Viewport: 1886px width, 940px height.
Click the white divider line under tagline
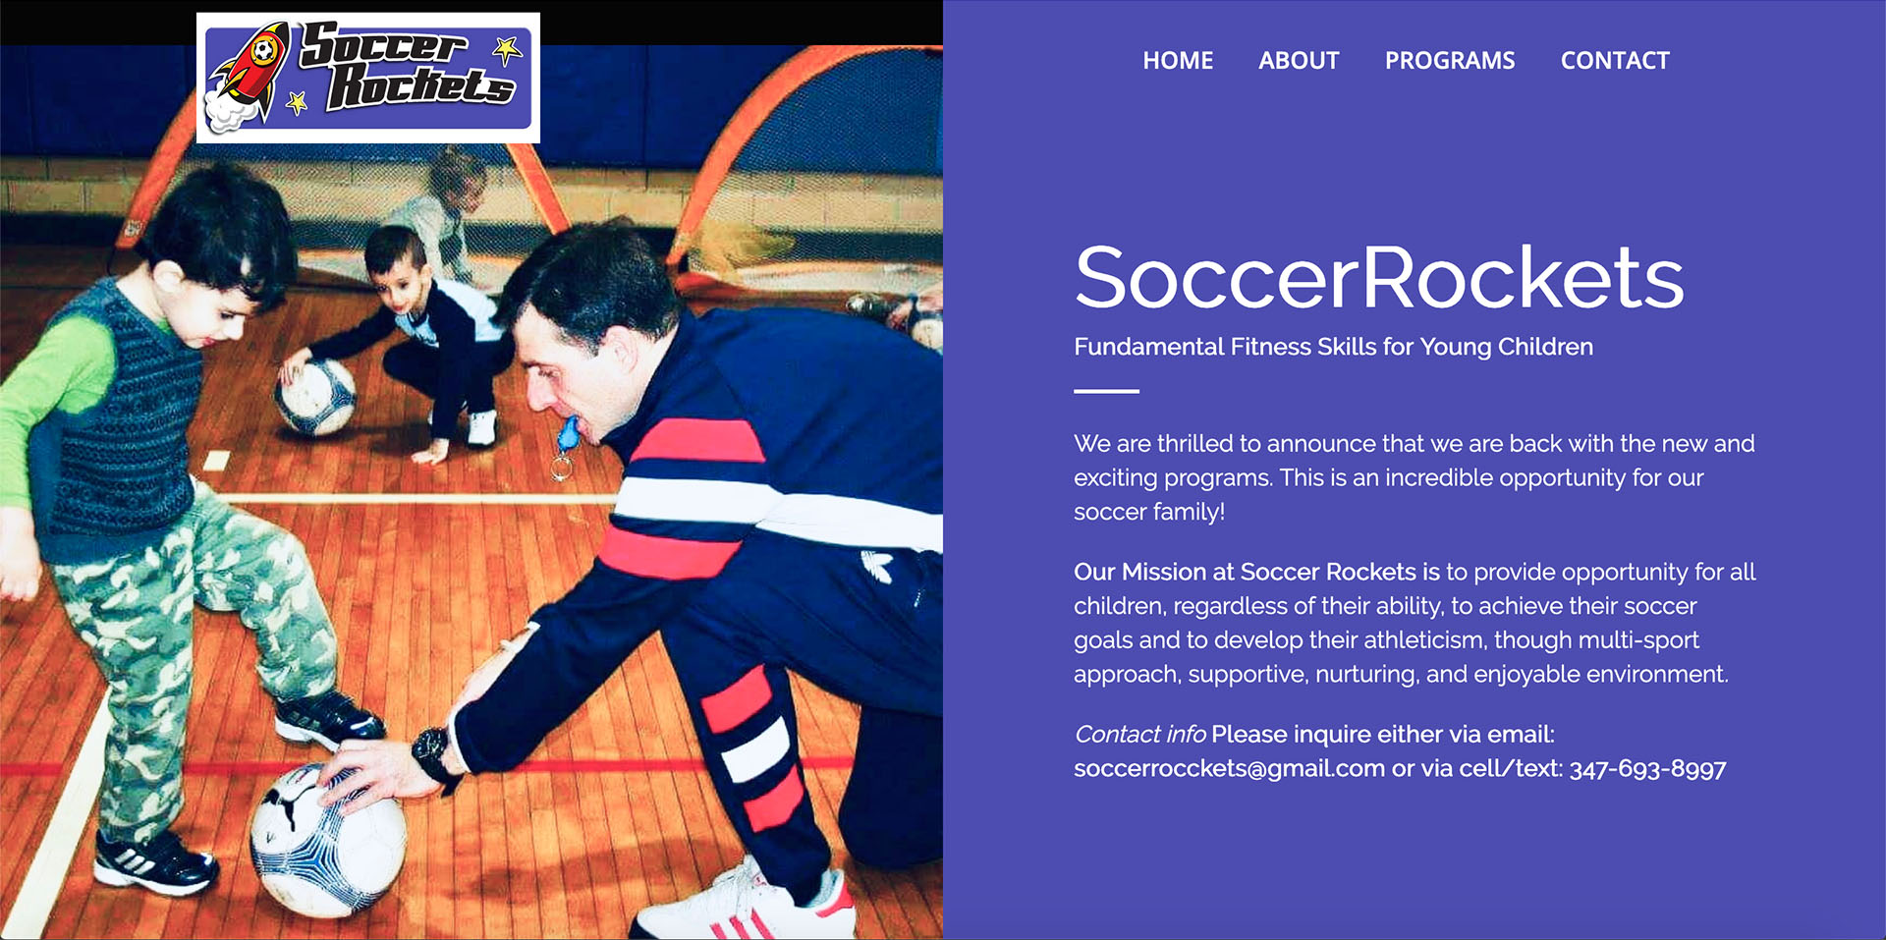coord(1106,391)
